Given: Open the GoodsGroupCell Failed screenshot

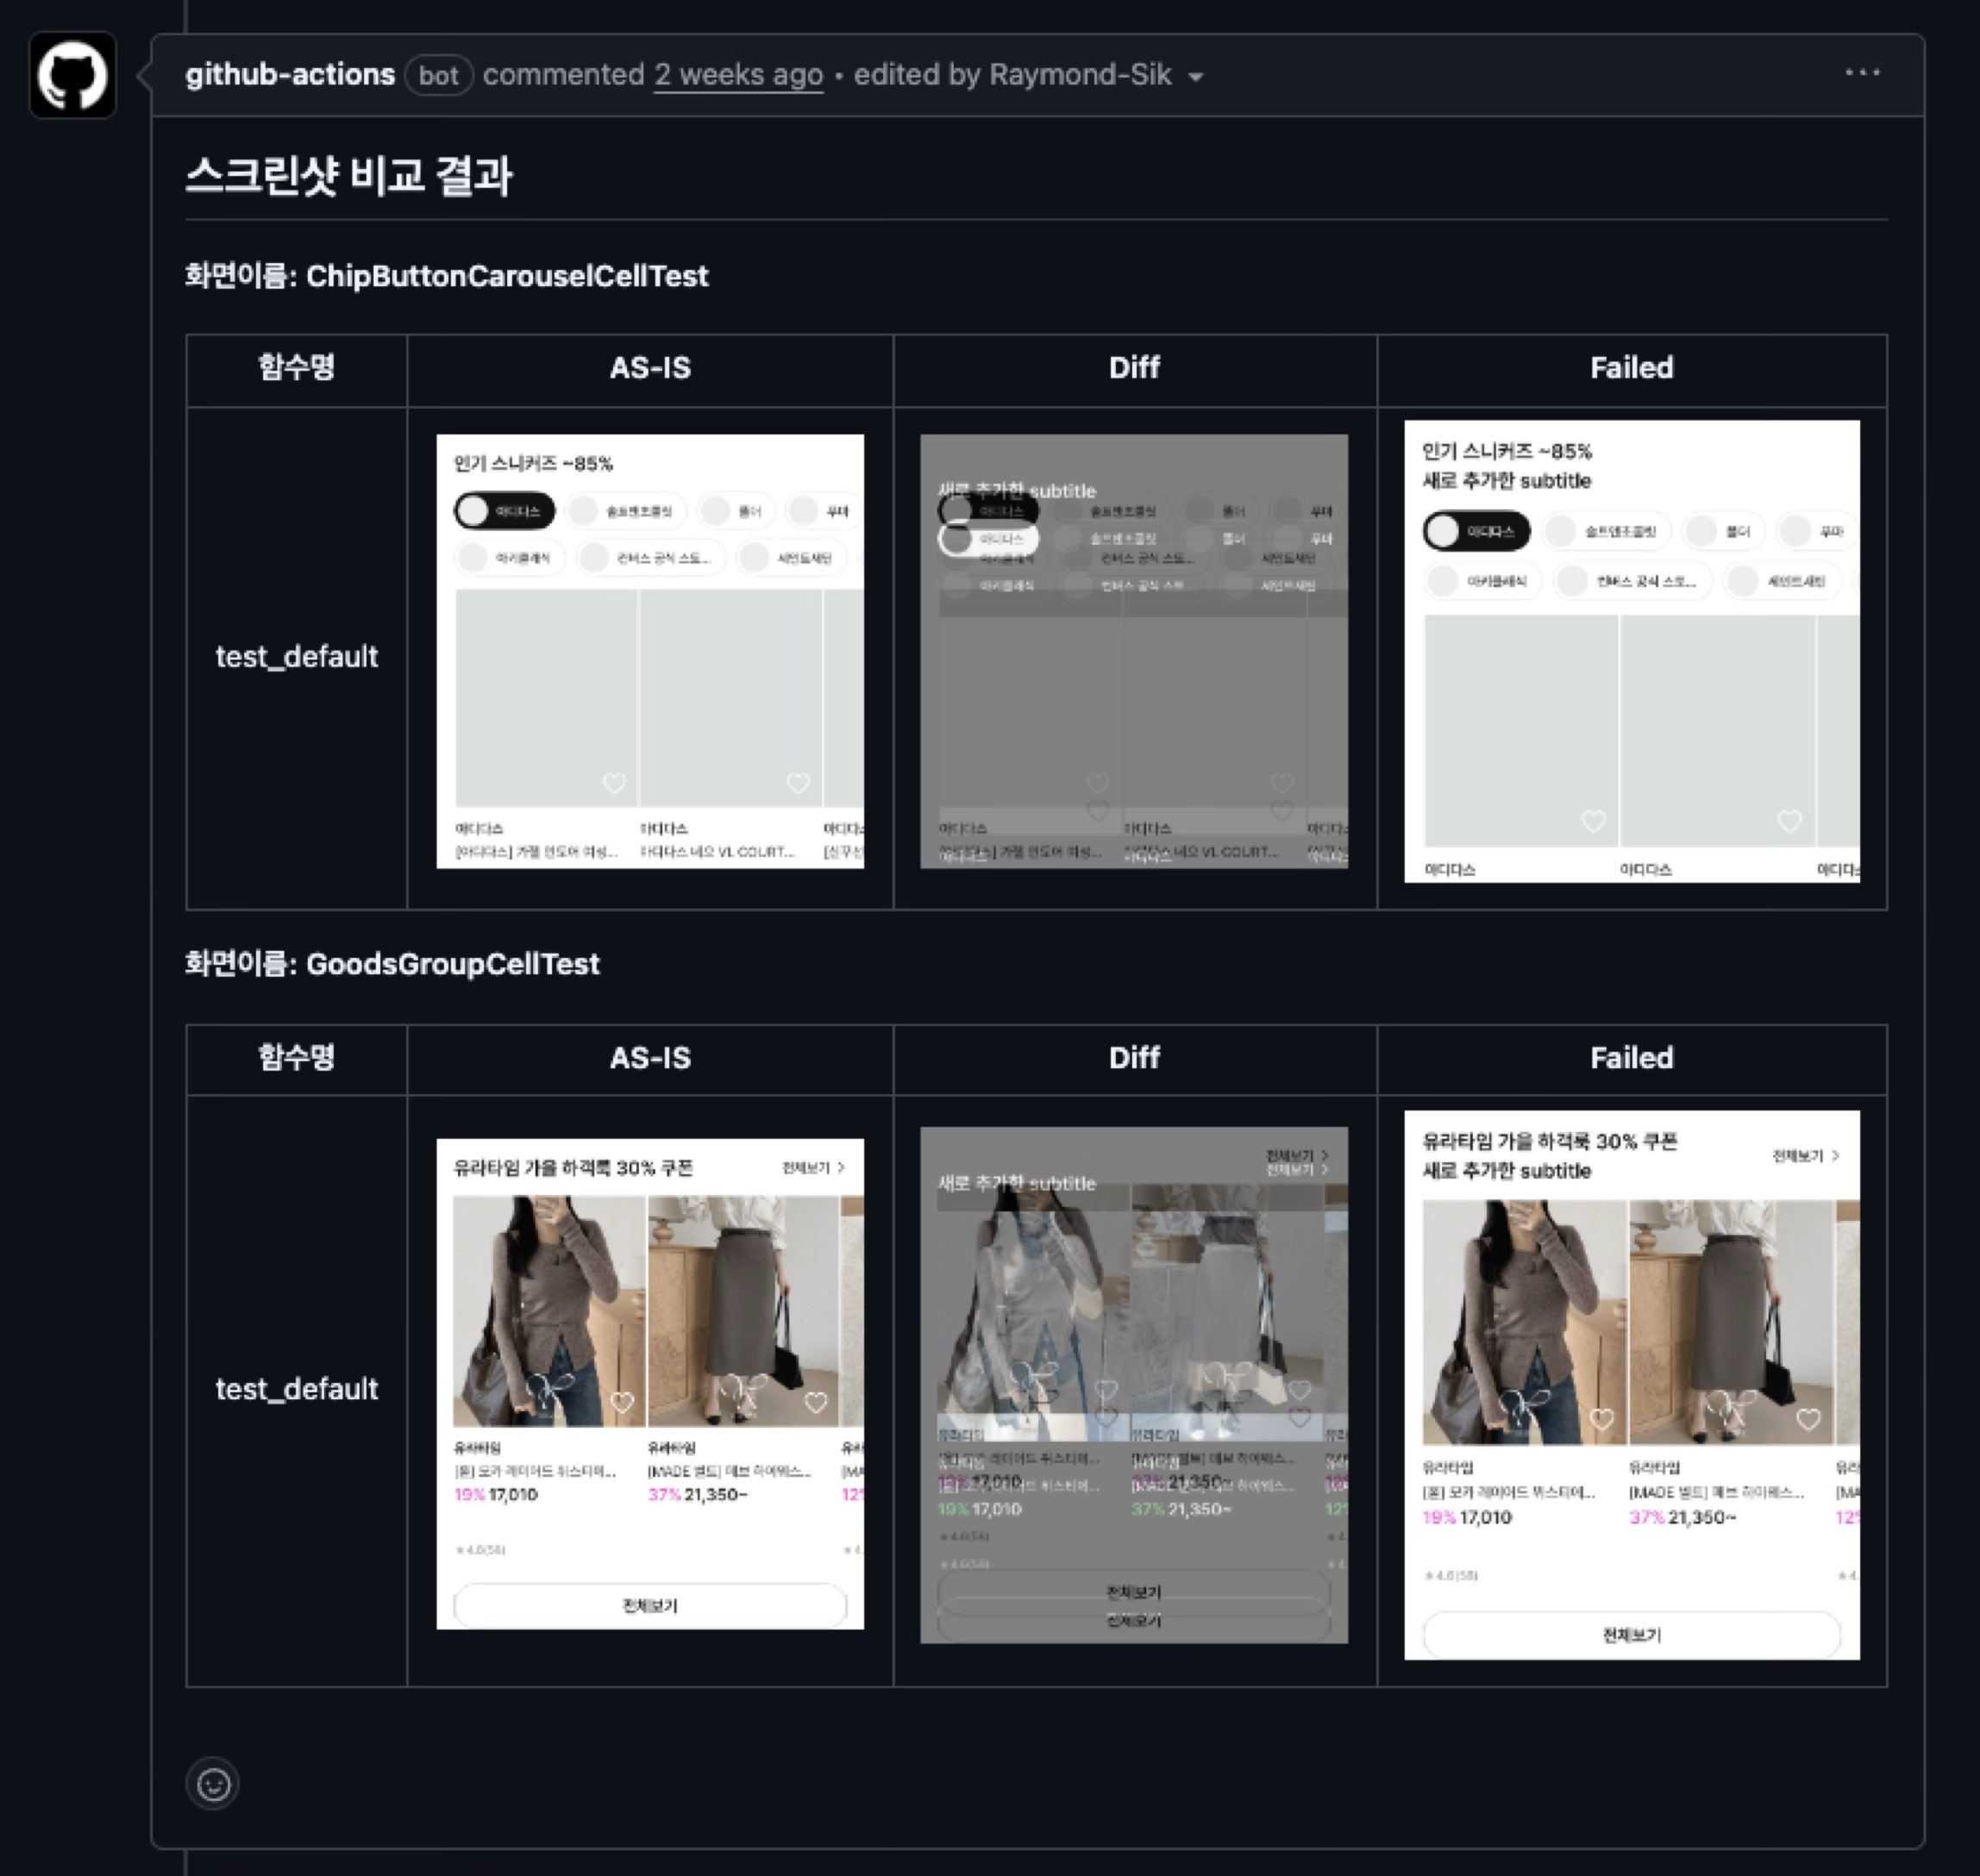Looking at the screenshot, I should click(1632, 1384).
